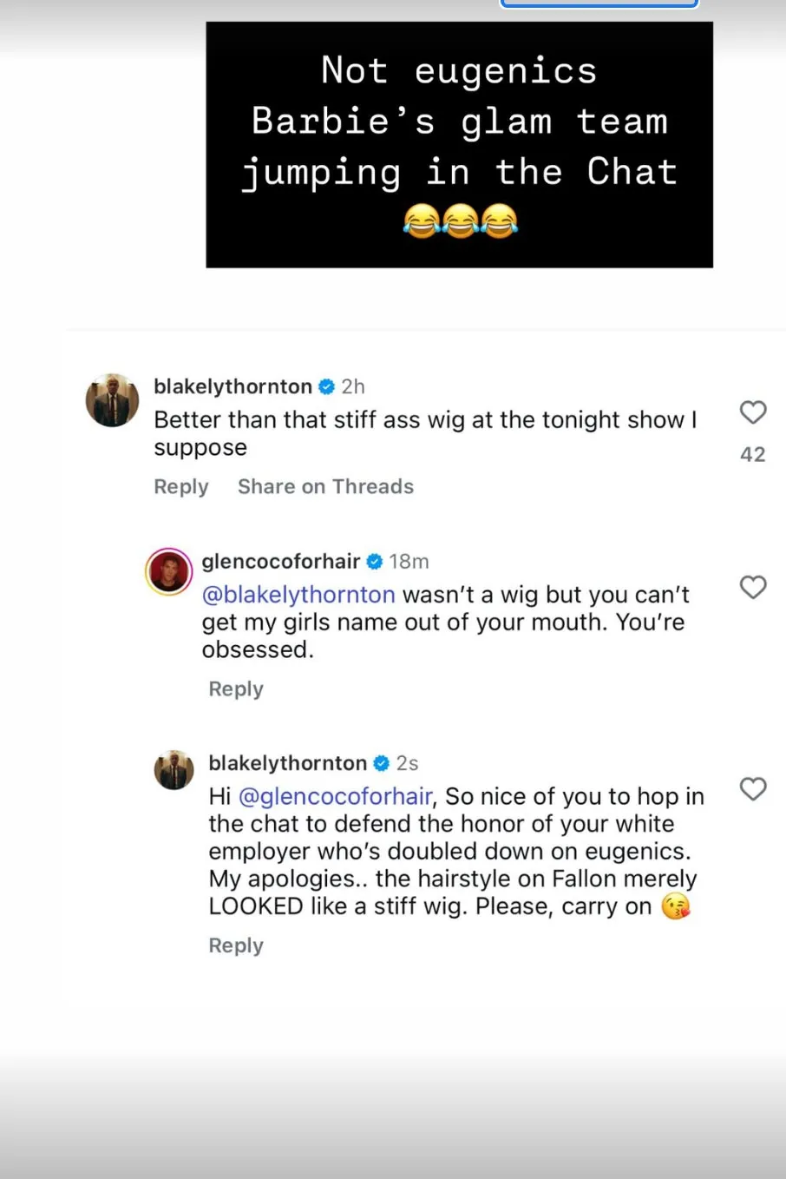Tap the heart on glencocoforhair's reply
The width and height of the screenshot is (786, 1179).
click(x=753, y=588)
